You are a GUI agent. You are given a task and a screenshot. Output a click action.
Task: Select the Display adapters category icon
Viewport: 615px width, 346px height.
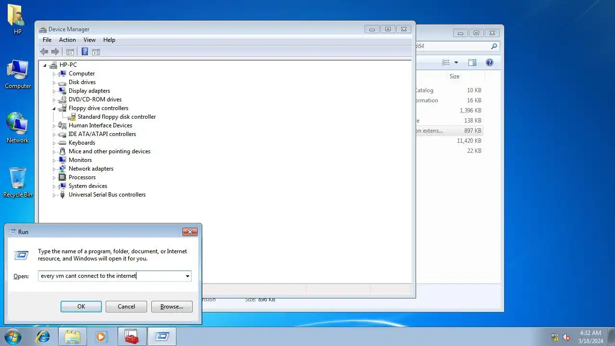62,91
